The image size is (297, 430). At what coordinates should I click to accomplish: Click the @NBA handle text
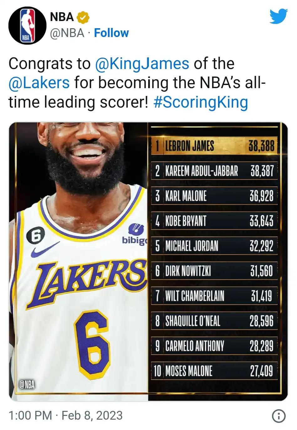pyautogui.click(x=67, y=33)
